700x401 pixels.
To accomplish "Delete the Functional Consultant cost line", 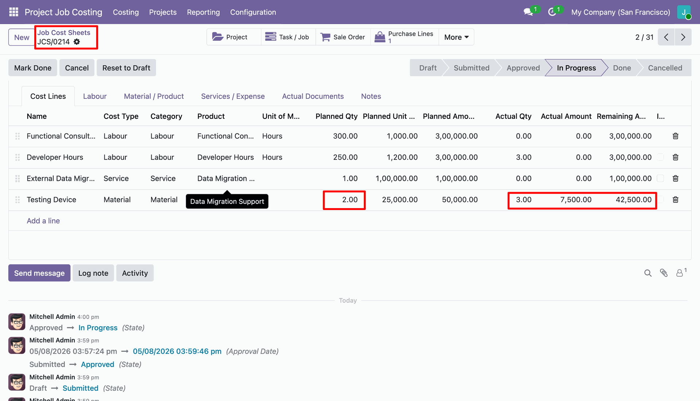I will [x=675, y=136].
